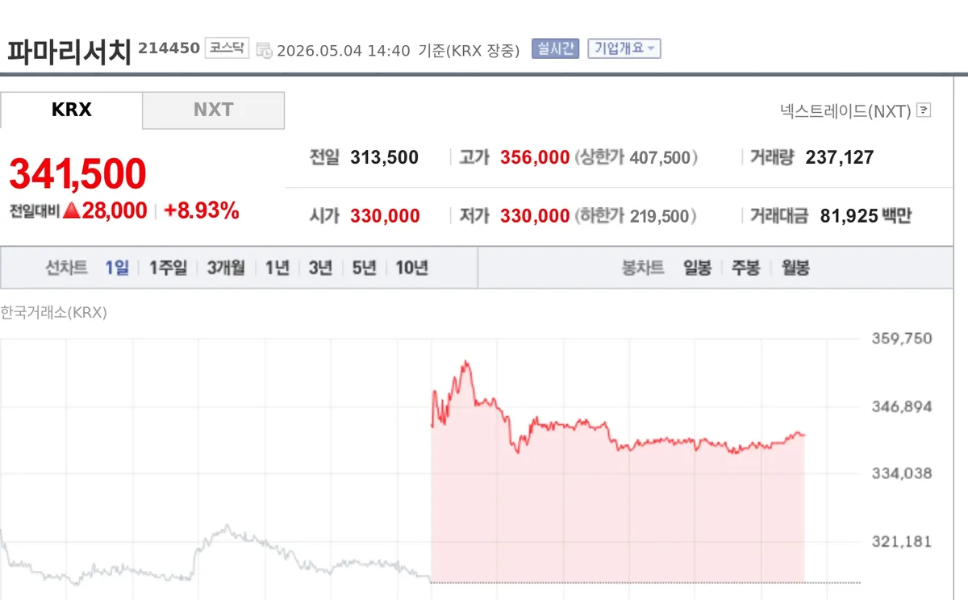Open the 주봉 weekly candle chart

click(x=746, y=268)
